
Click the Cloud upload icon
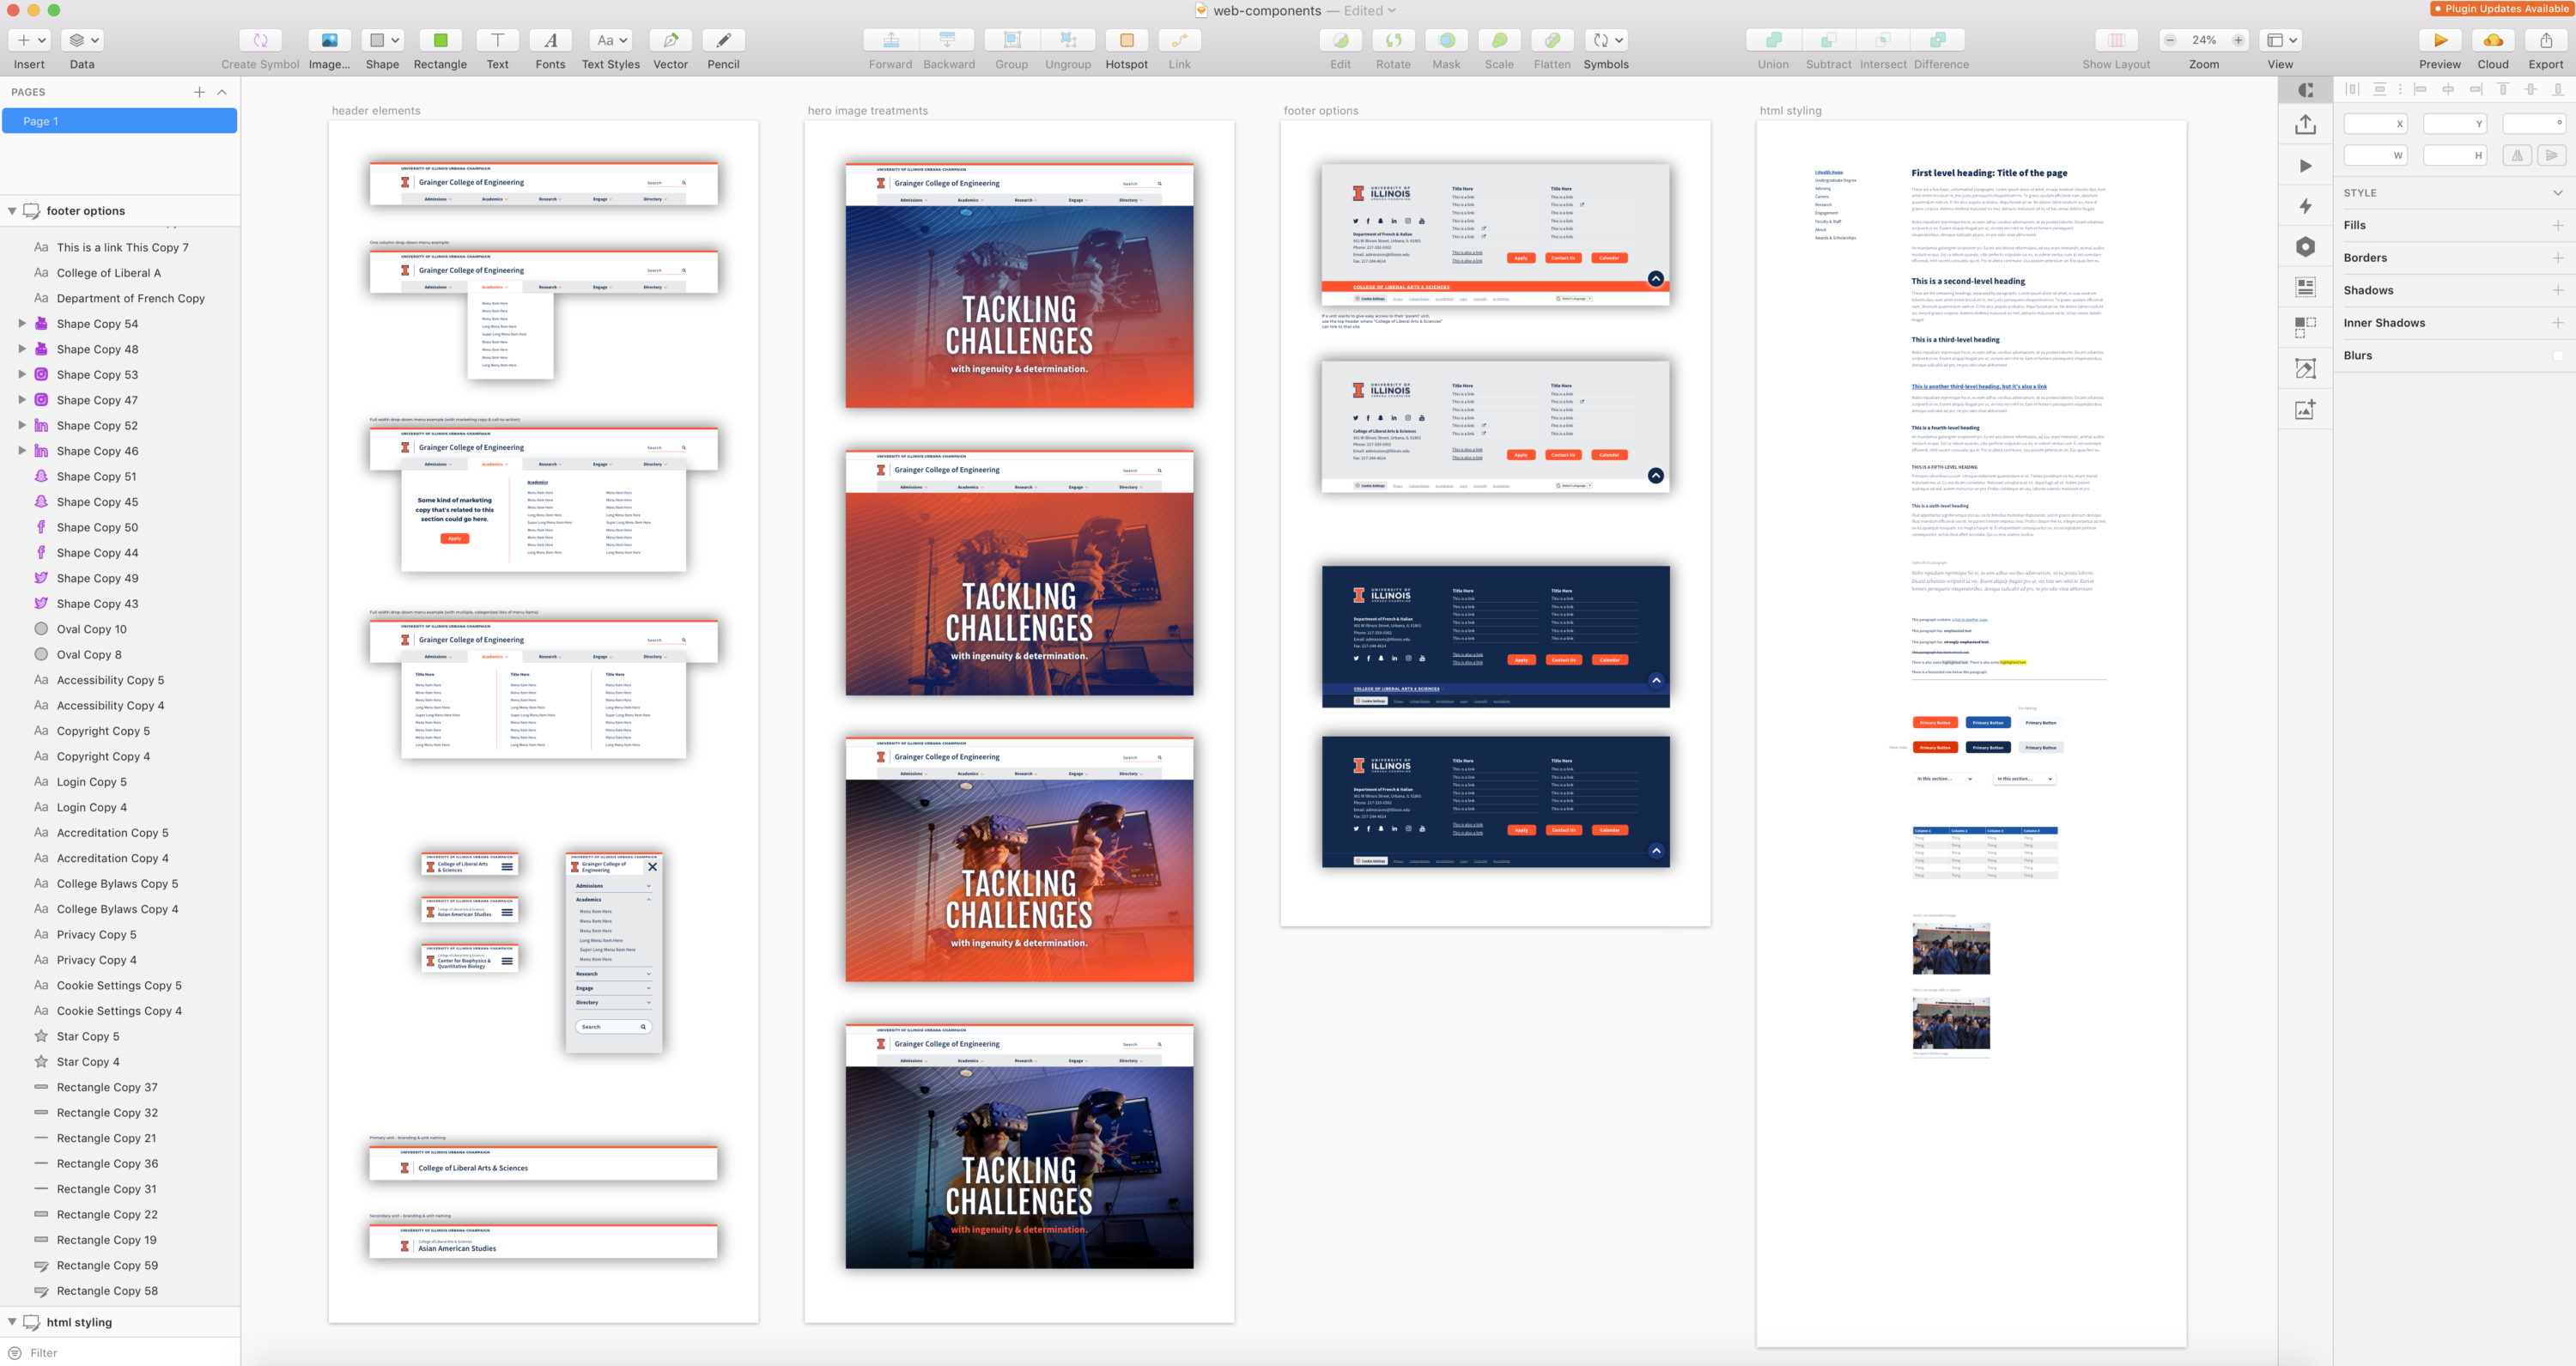[2492, 41]
